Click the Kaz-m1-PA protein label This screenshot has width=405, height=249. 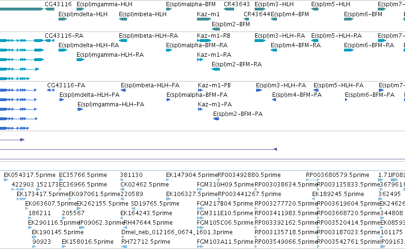215,104
